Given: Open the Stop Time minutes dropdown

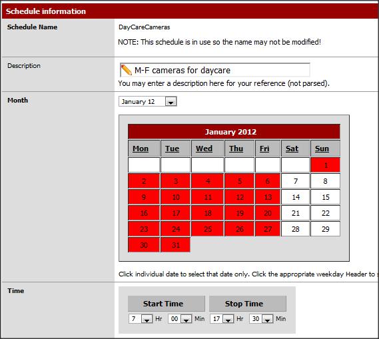Looking at the screenshot, I should coord(261,319).
